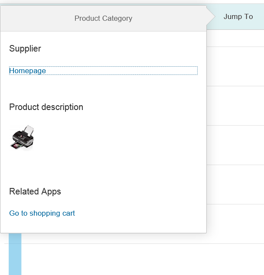
Task: Click the empty space right of Homepage inside the dotted outline
Action: tap(130, 71)
